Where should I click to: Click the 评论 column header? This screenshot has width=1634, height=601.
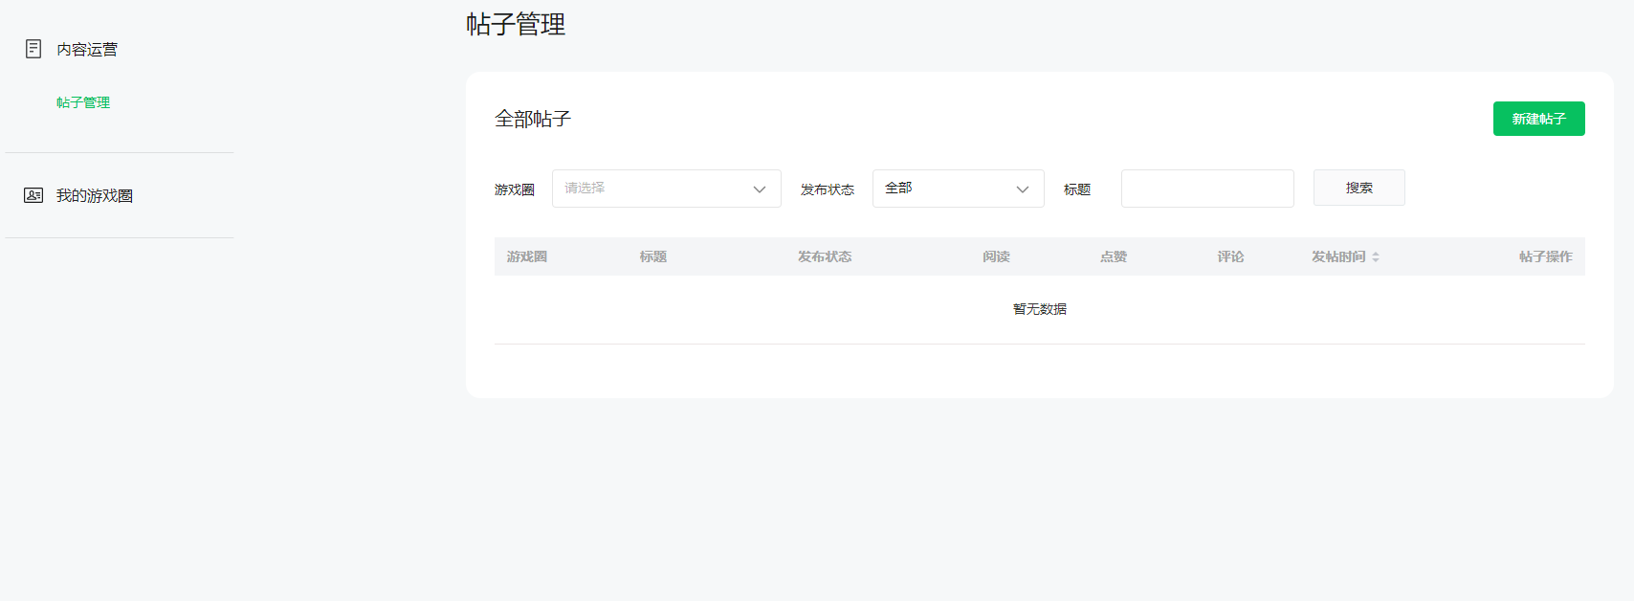pos(1231,256)
